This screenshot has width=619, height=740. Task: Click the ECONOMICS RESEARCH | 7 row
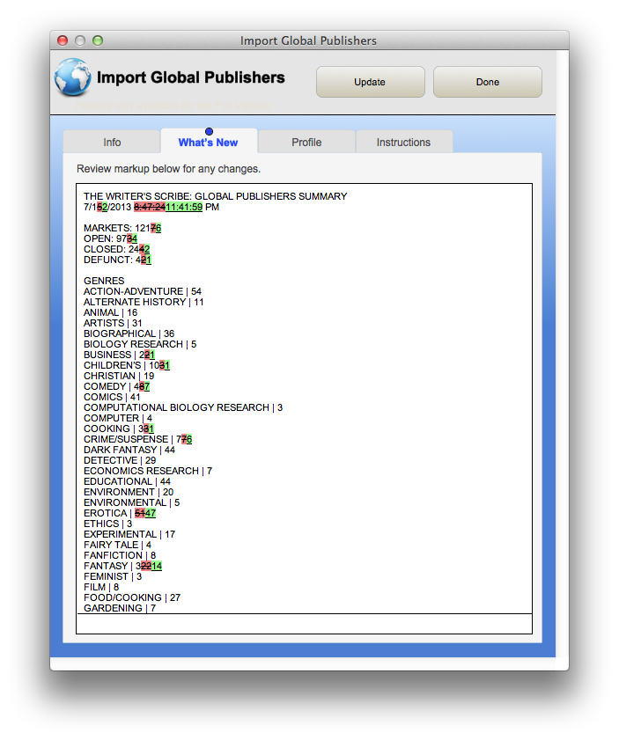point(148,471)
